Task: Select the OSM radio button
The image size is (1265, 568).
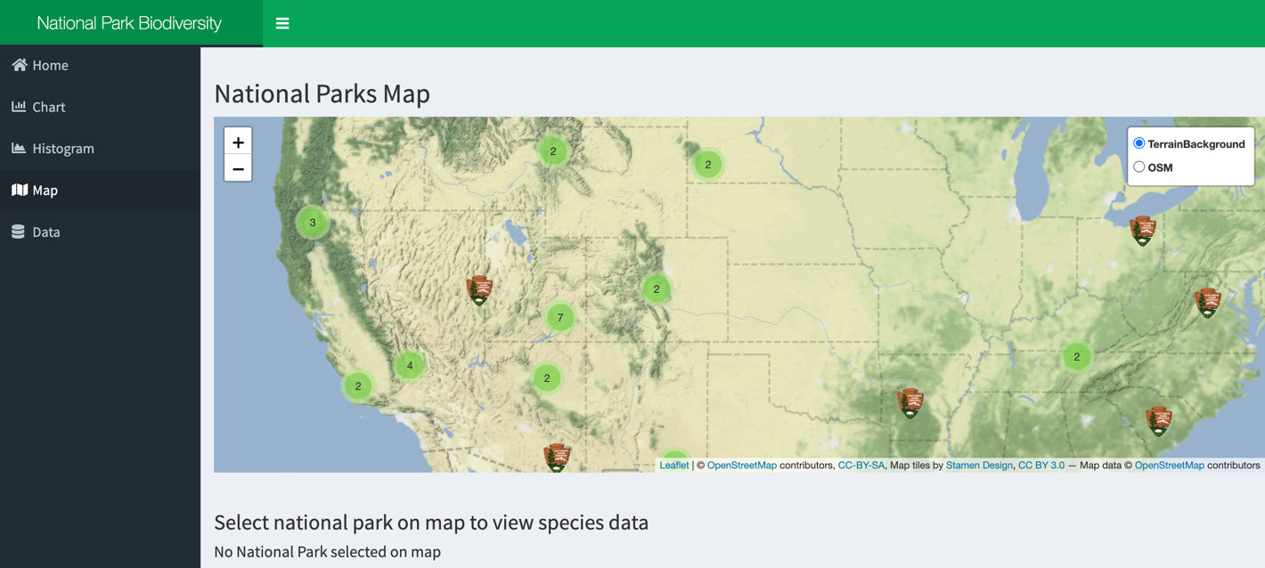Action: 1139,166
